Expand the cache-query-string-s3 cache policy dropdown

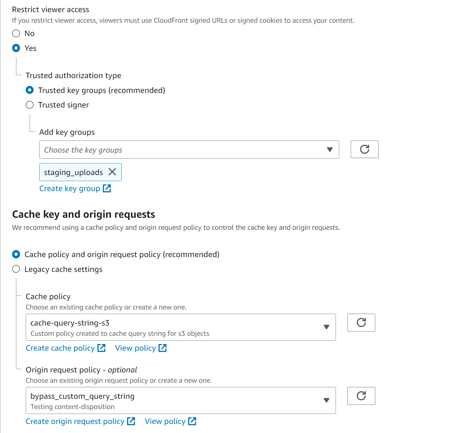[327, 327]
